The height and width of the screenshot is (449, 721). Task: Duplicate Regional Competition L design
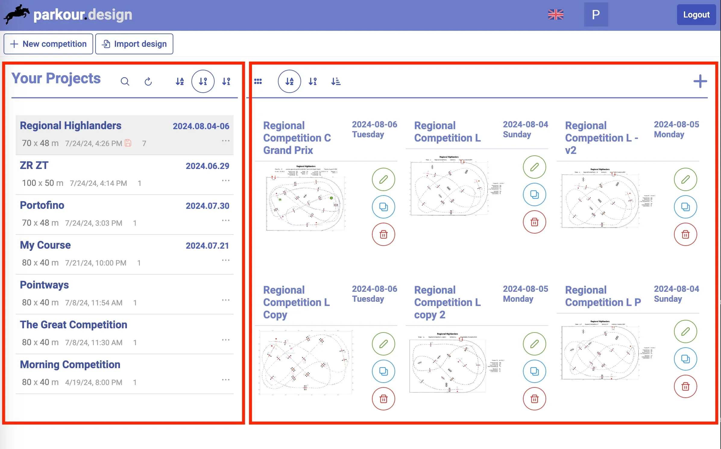(534, 195)
